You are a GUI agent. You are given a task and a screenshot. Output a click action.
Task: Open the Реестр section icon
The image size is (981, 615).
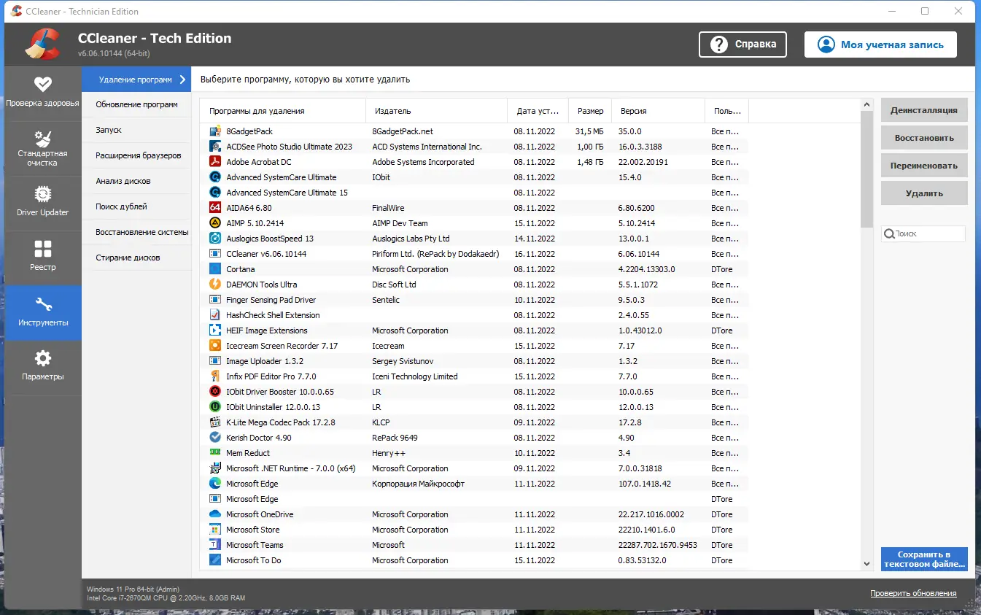click(x=43, y=249)
